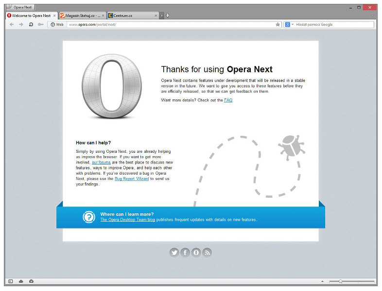Focus the address bar URL field
The height and width of the screenshot is (291, 382).
coord(171,25)
